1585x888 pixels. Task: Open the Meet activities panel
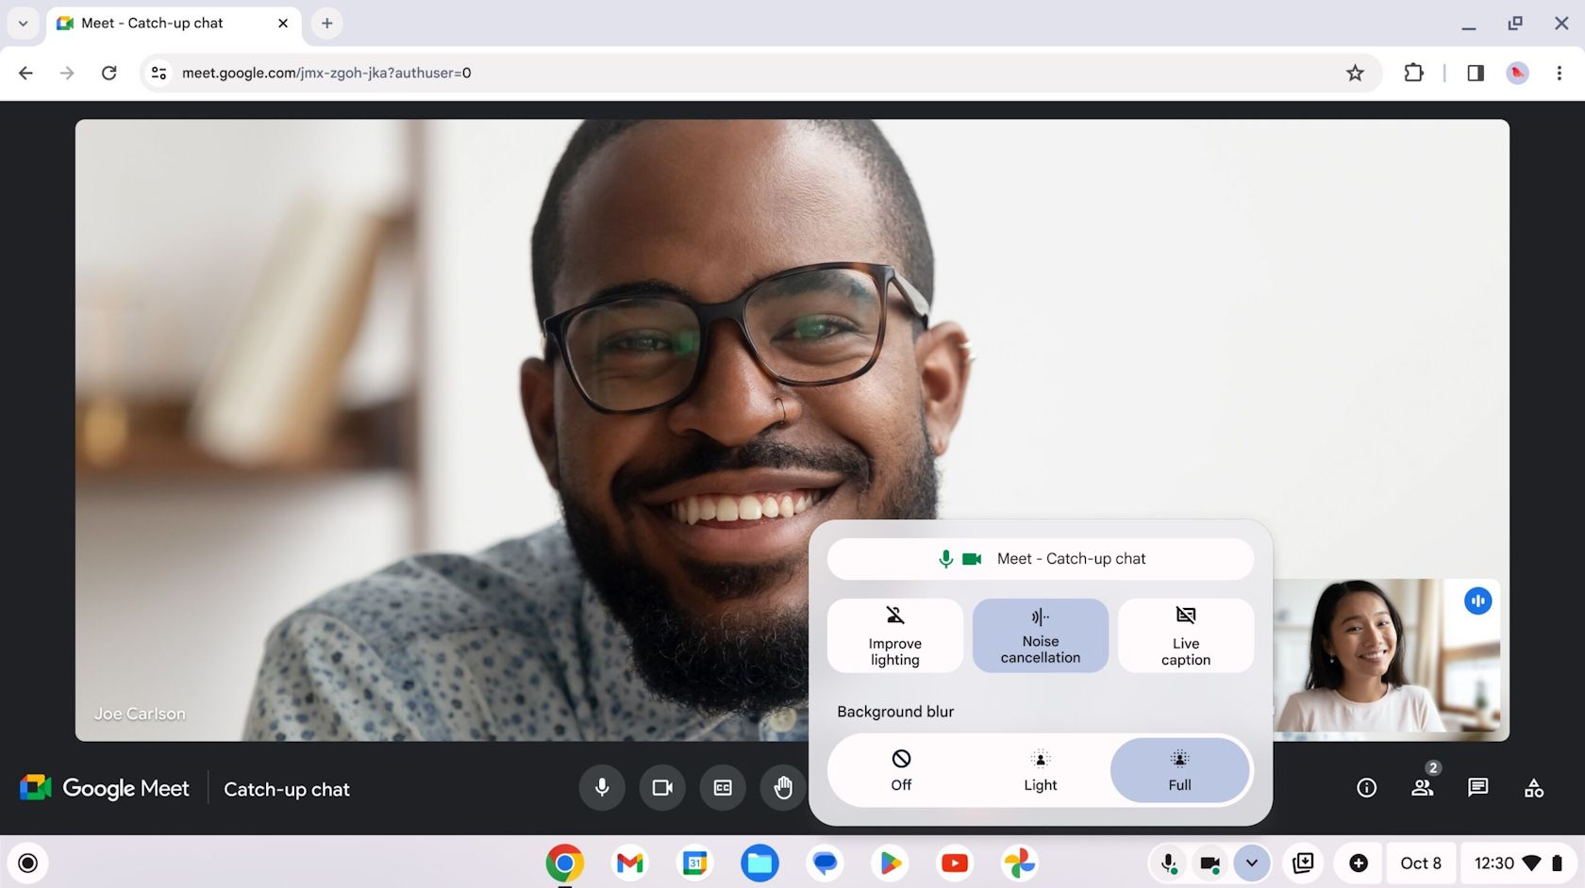point(1533,788)
